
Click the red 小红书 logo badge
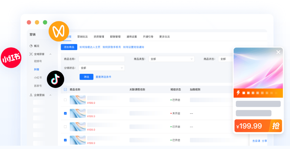click(11, 58)
